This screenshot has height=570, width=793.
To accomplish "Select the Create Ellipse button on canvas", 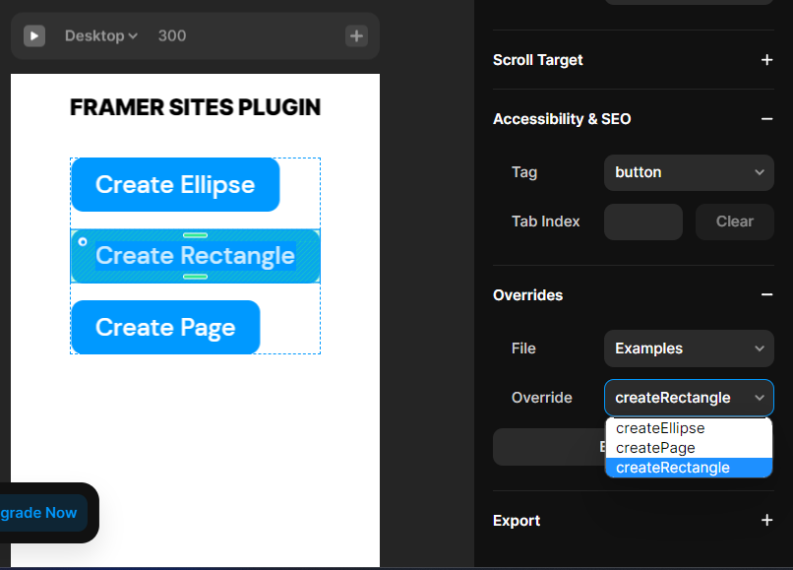I will tap(175, 185).
